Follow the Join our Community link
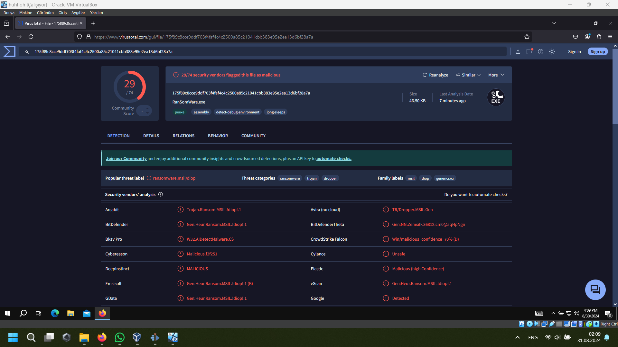Image resolution: width=618 pixels, height=347 pixels. click(126, 158)
